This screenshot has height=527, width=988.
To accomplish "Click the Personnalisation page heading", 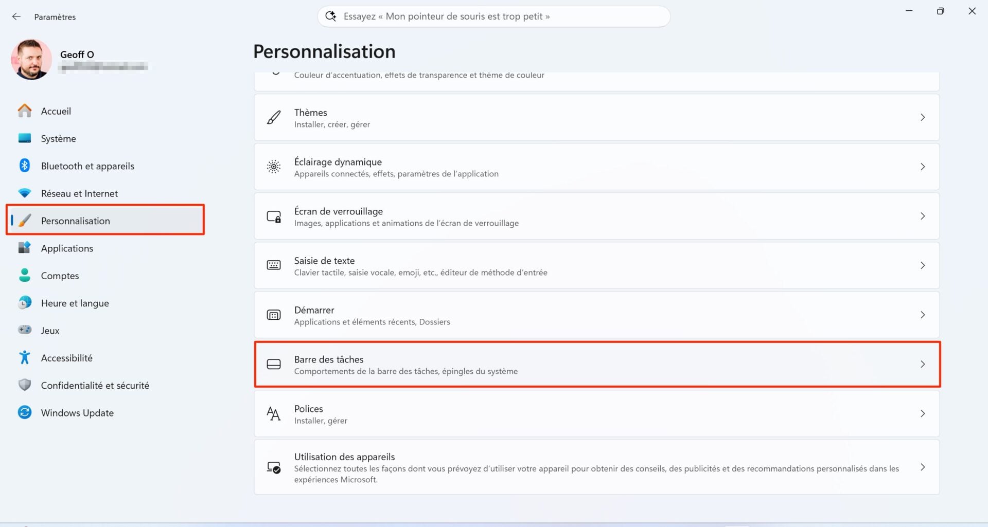I will click(x=324, y=51).
